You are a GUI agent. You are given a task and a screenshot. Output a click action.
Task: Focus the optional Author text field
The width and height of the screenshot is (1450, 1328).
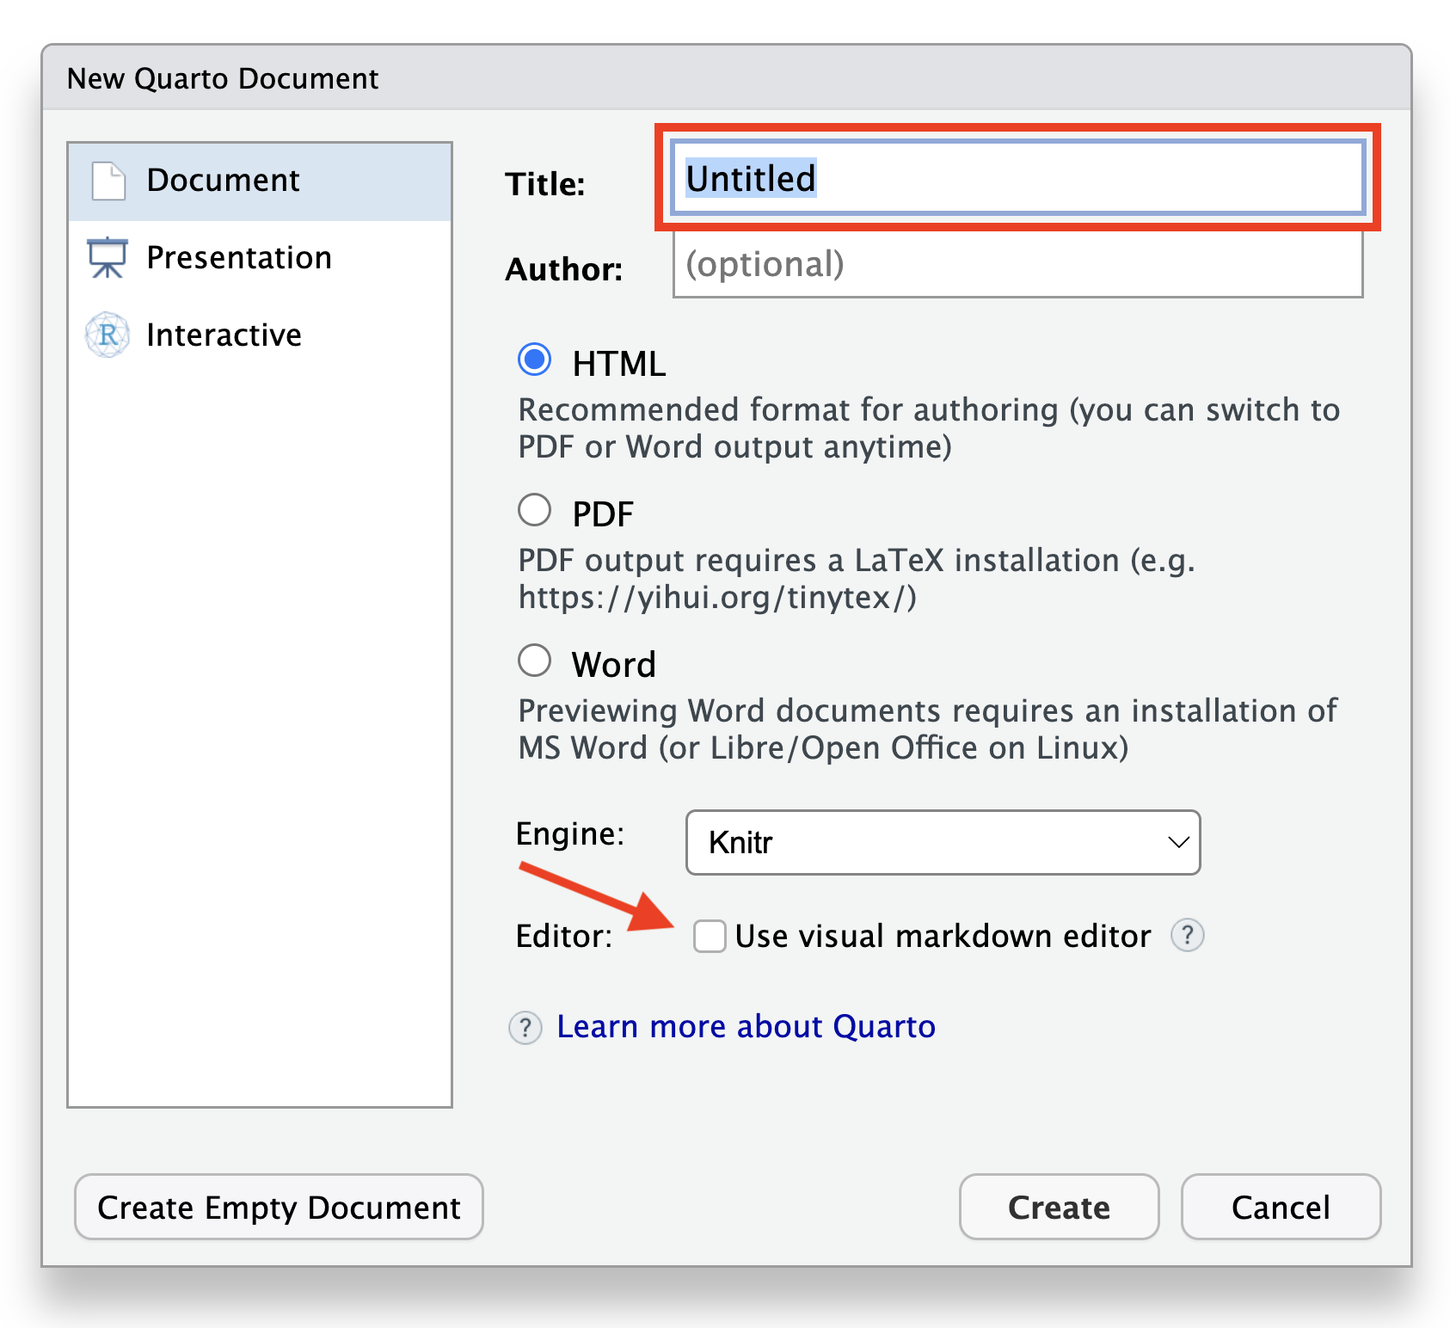pyautogui.click(x=1017, y=265)
